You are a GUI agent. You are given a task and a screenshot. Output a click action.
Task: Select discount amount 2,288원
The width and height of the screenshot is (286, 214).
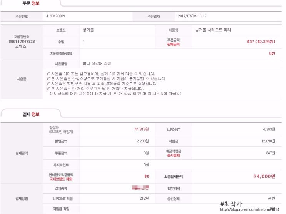click(x=143, y=141)
